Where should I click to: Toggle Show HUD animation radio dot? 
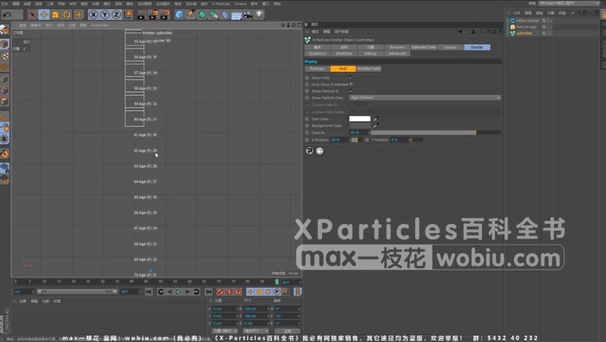[307, 77]
